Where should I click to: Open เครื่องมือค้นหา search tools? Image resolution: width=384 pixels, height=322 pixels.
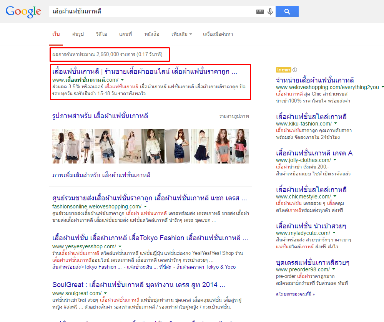[218, 34]
